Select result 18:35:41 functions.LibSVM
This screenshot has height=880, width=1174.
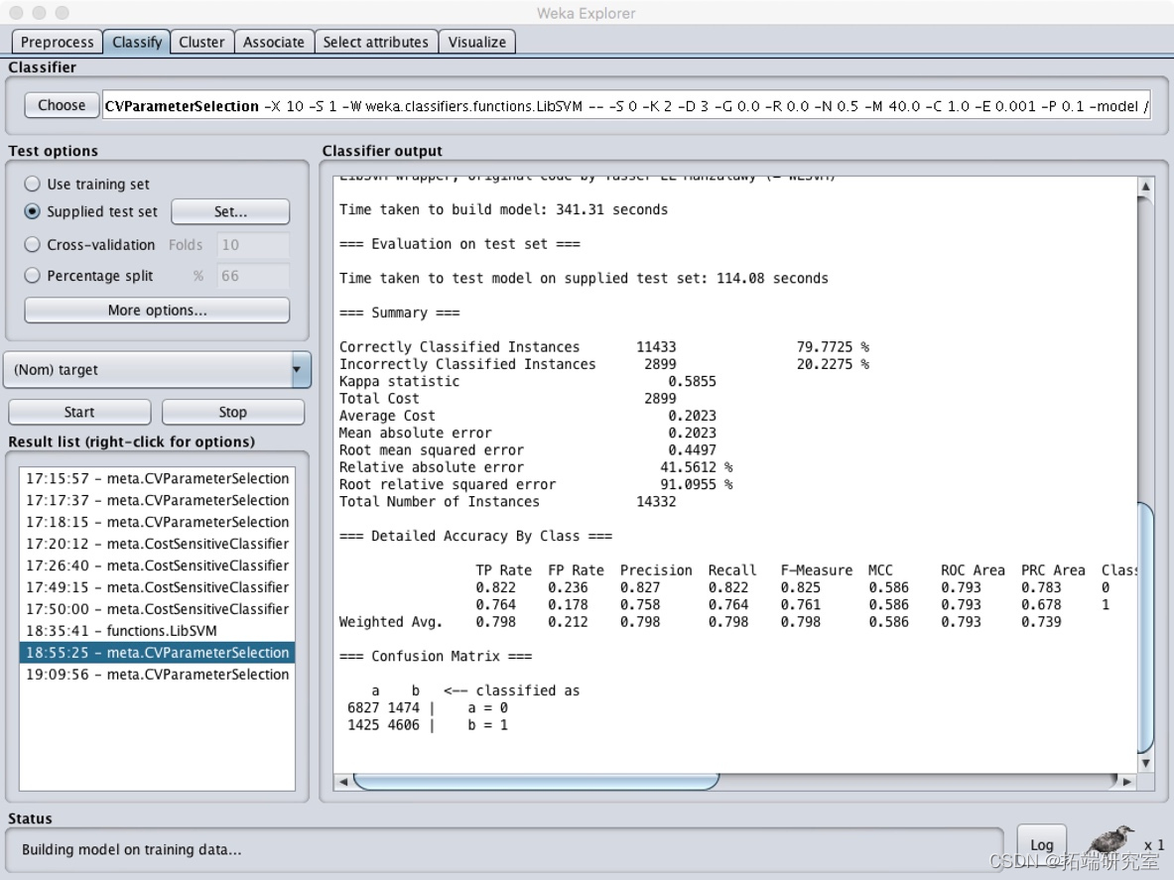point(157,631)
